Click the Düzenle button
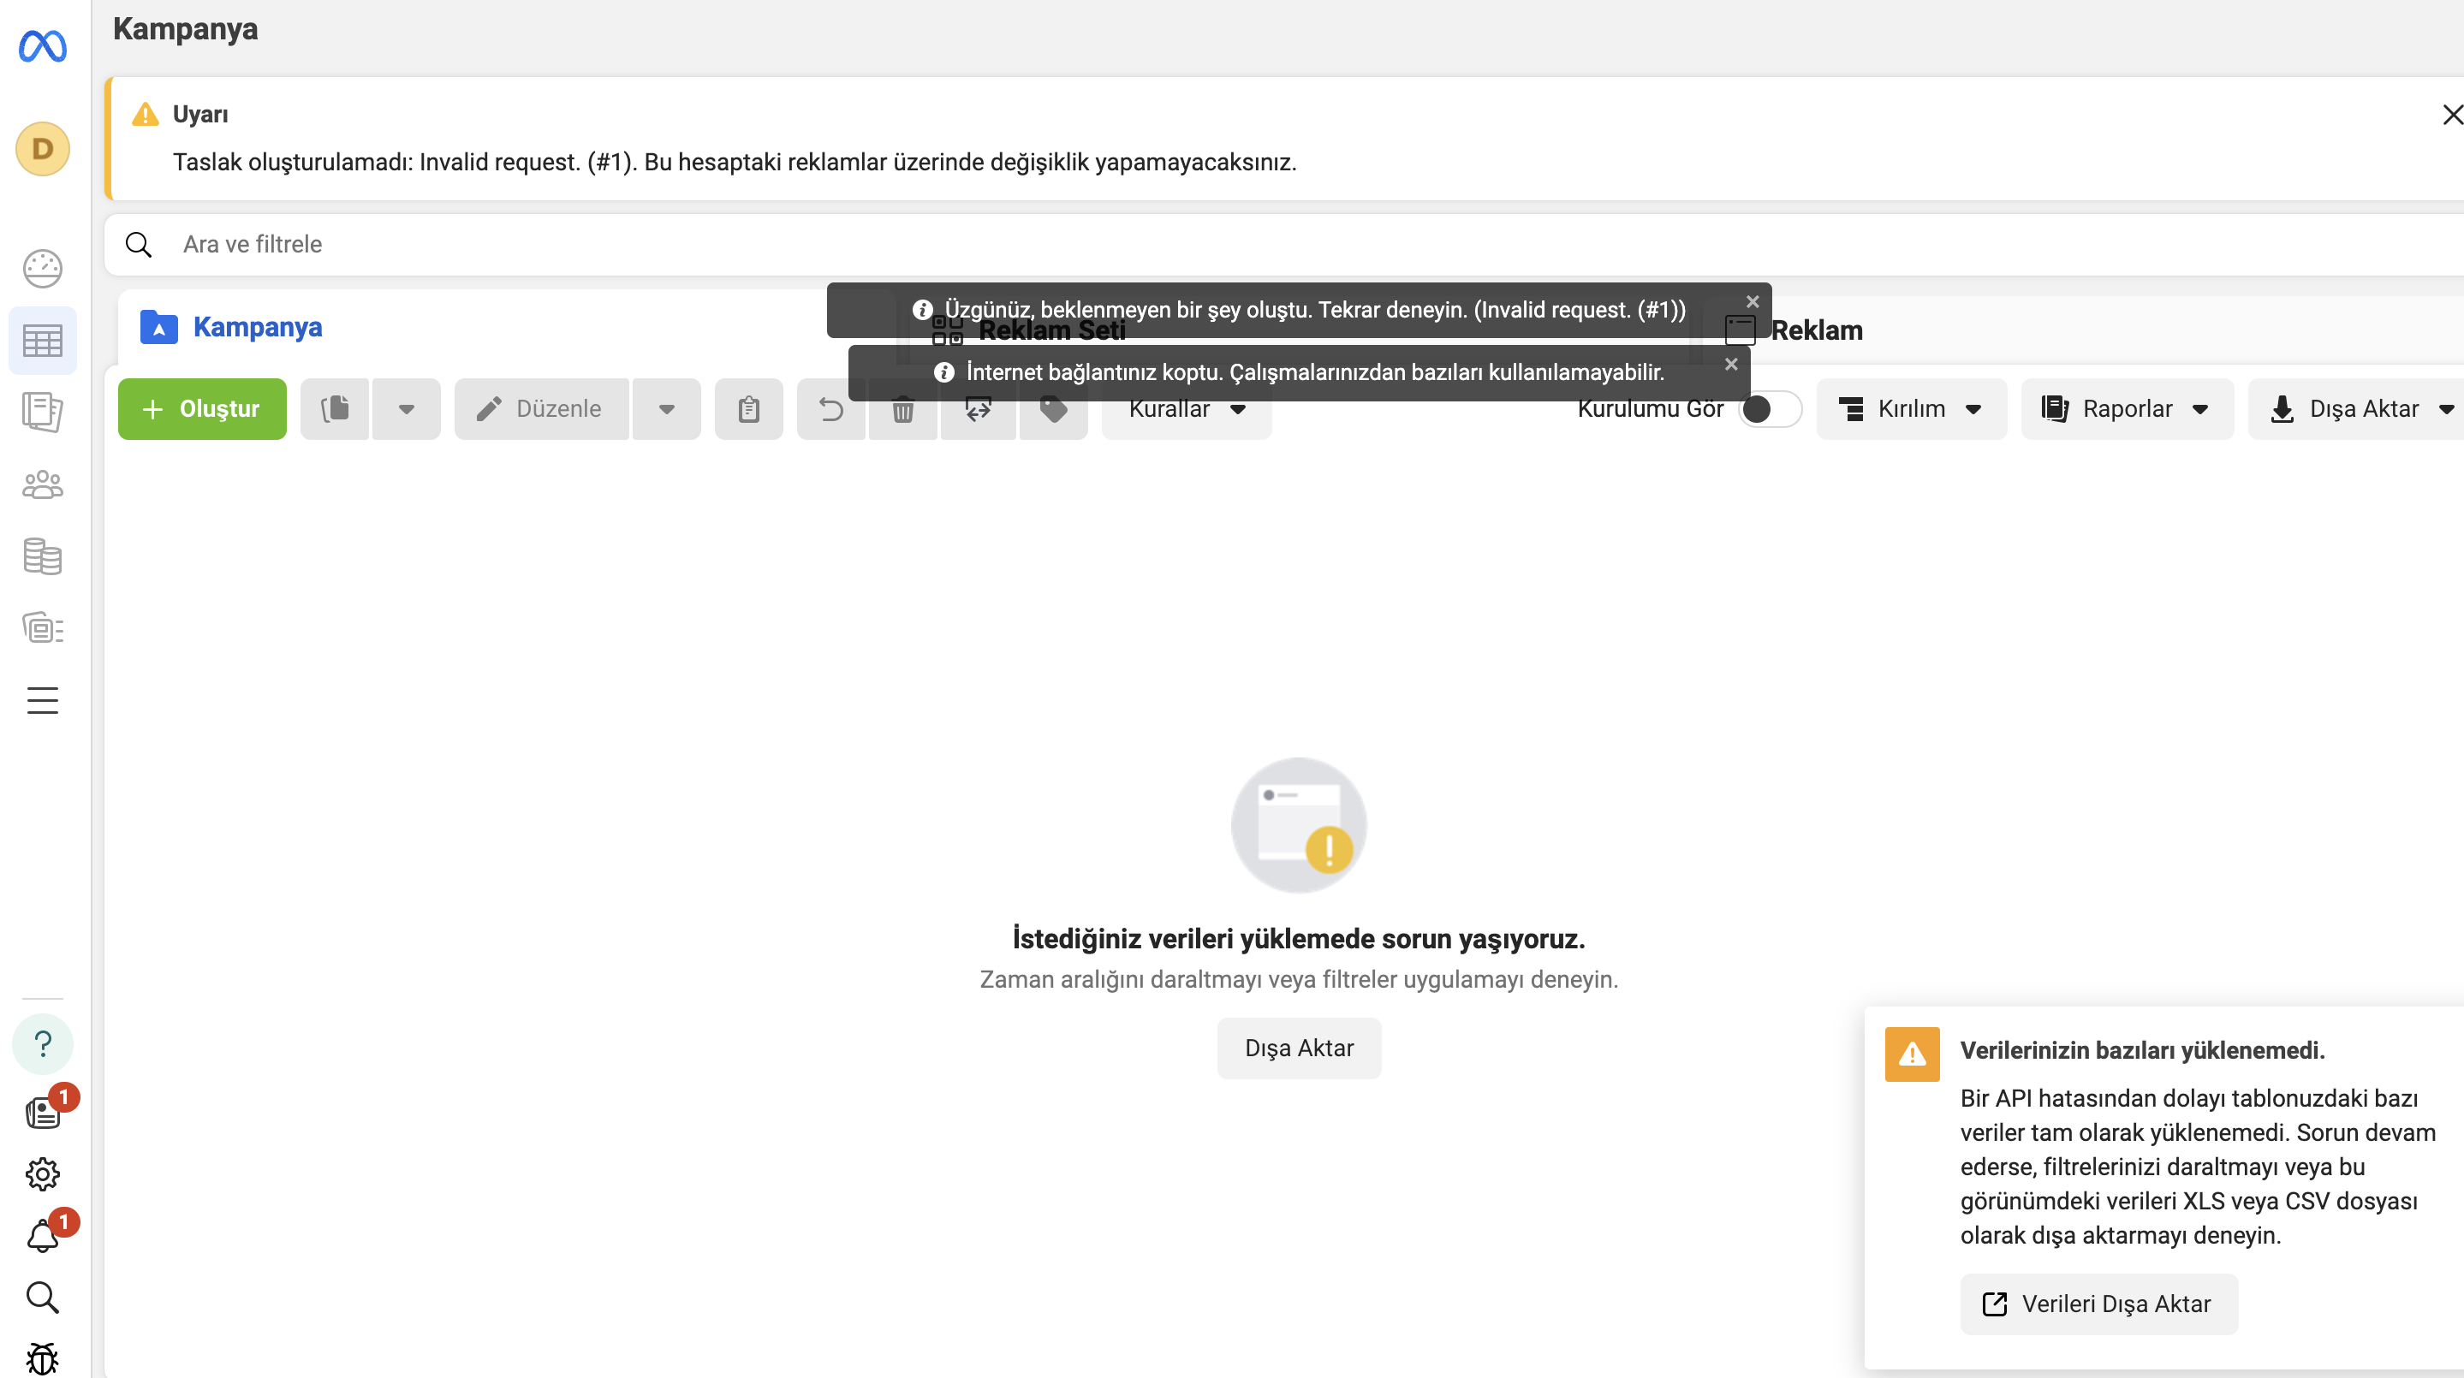Viewport: 2464px width, 1378px height. coord(541,409)
